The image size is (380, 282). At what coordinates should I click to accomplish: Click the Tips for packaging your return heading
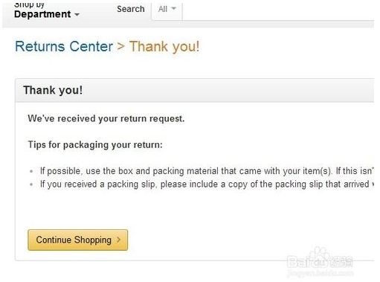[x=95, y=144]
